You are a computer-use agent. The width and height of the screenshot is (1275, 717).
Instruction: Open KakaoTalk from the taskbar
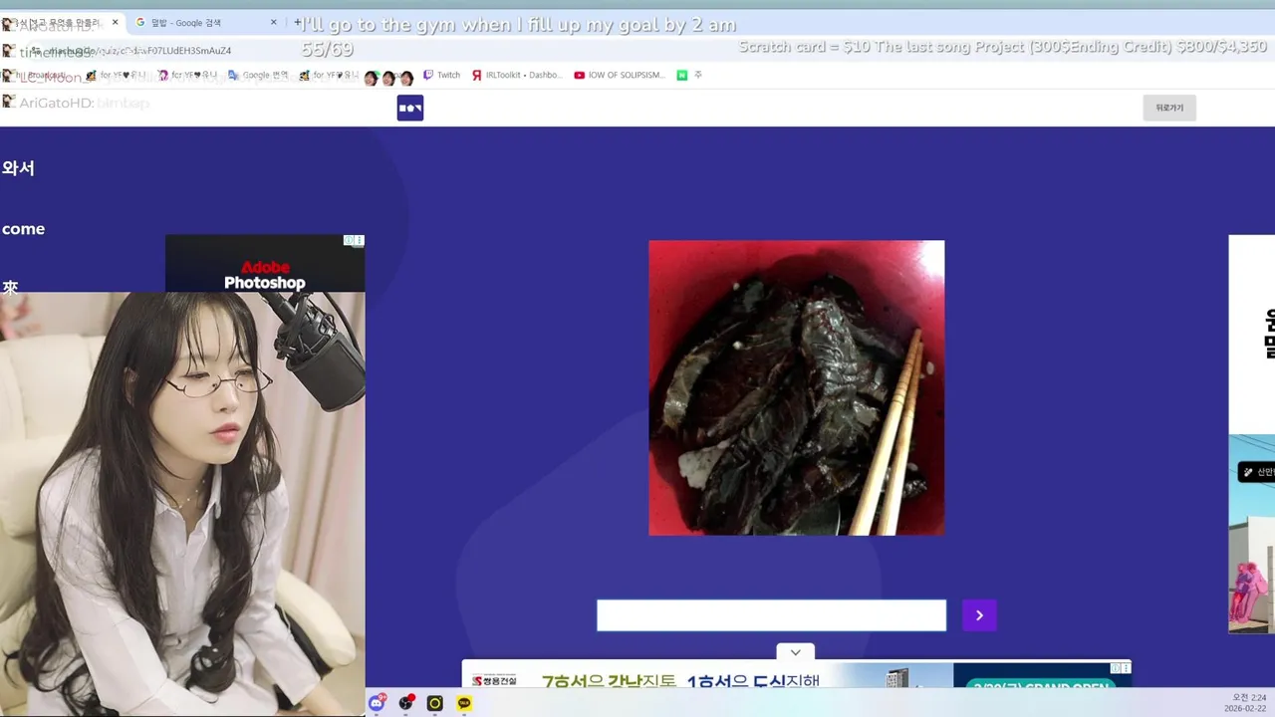click(x=464, y=703)
